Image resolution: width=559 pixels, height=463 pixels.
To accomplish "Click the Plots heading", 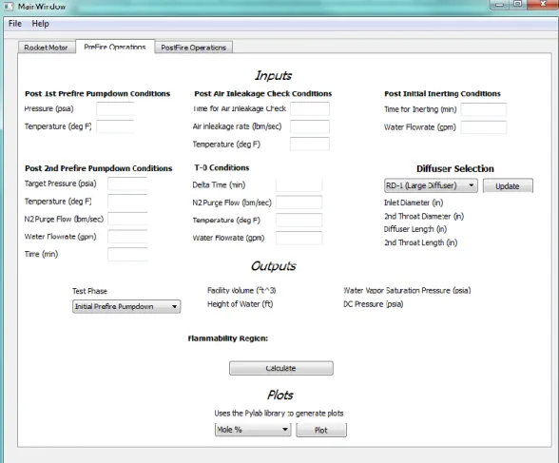I will point(280,395).
